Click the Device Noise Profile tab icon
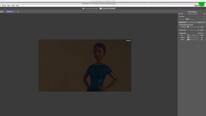Viewport: 206px width, 116px height. pyautogui.click(x=84, y=9)
